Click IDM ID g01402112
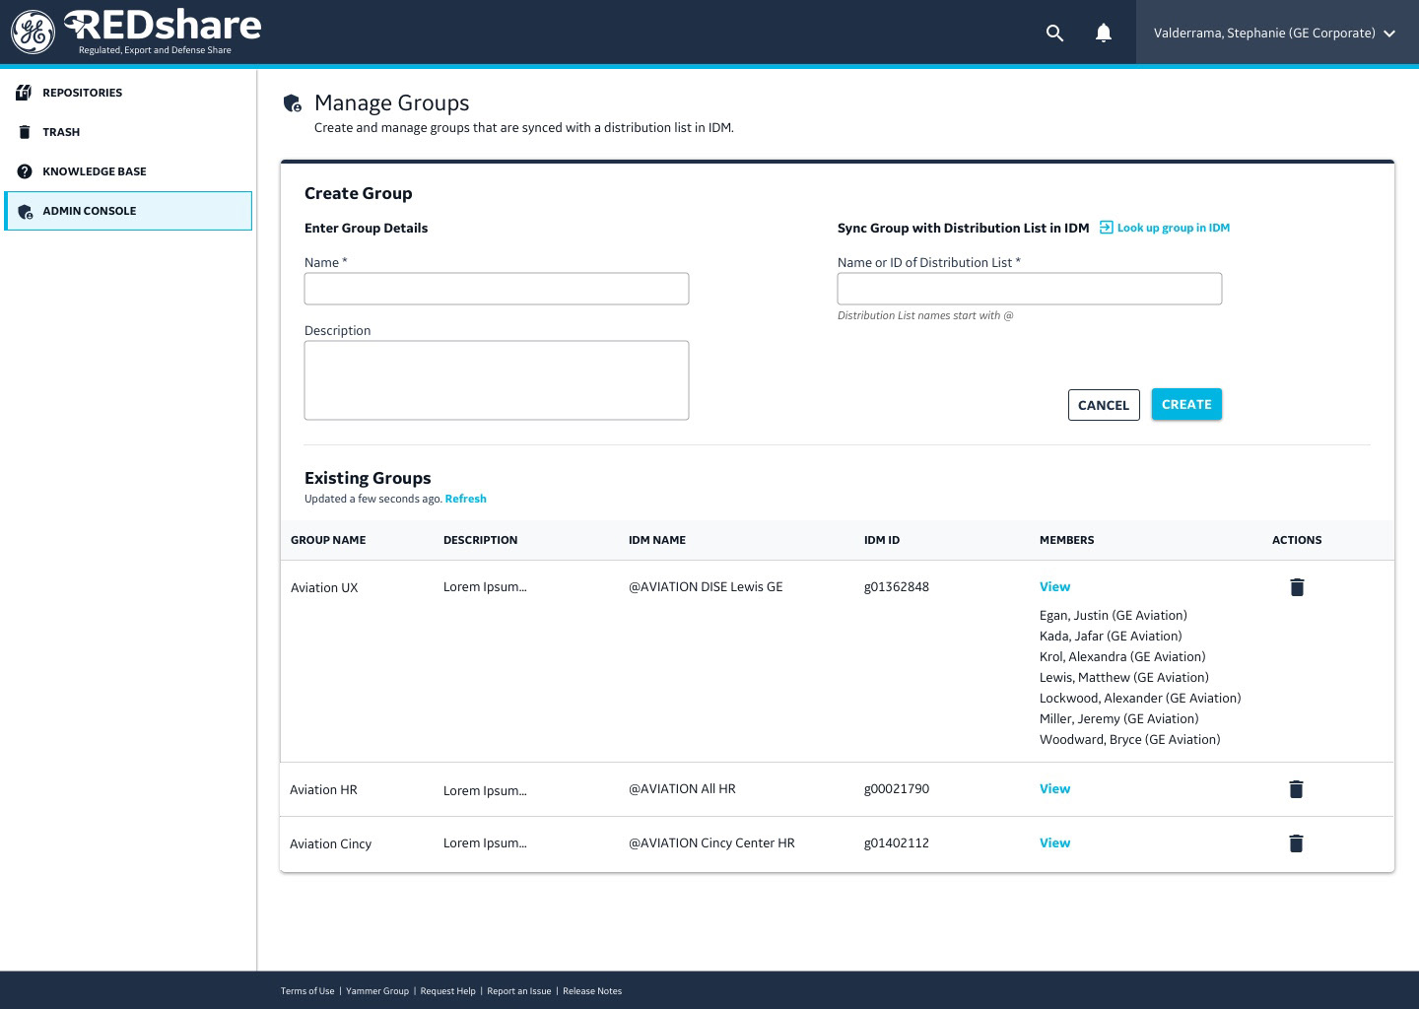 click(x=897, y=843)
